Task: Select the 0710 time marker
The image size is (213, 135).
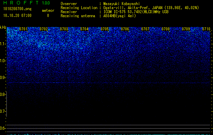Action: 206,29
